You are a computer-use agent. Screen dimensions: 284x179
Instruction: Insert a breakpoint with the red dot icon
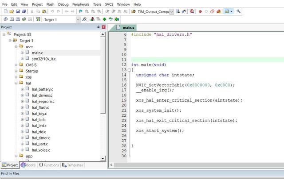pos(200,11)
